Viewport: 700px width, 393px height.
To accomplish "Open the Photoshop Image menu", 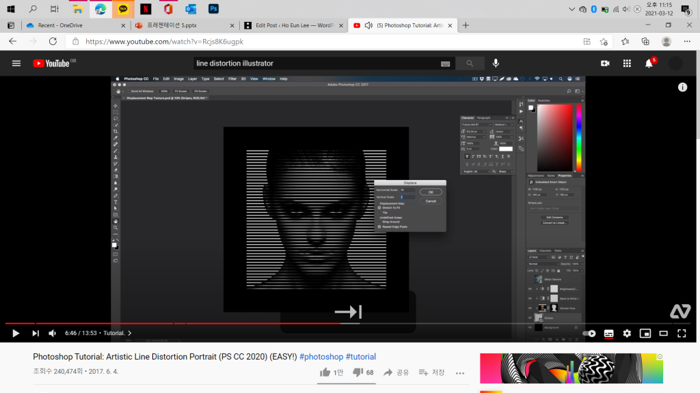I will click(x=178, y=79).
